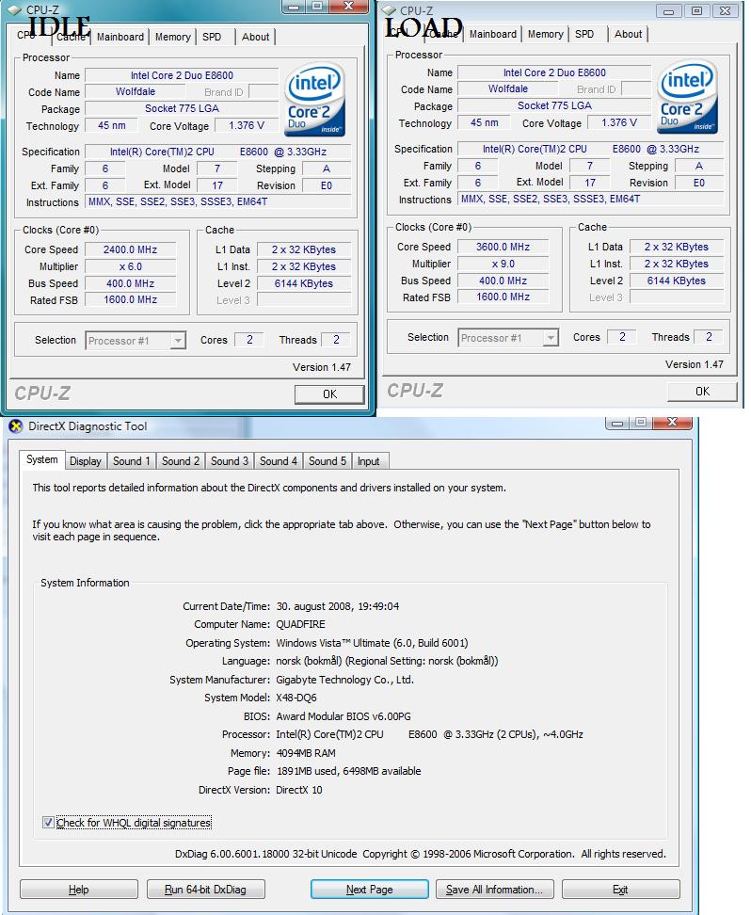Click Level 2 6144 KBytes in LOAD window

(x=677, y=281)
